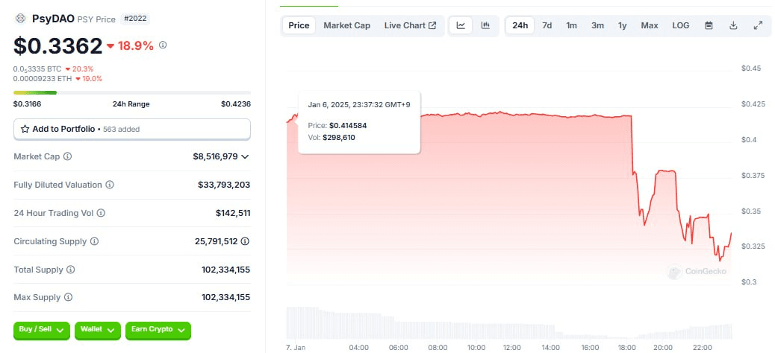Click info icon next to Market Cap
Screen dimensions: 775x353
coord(68,156)
